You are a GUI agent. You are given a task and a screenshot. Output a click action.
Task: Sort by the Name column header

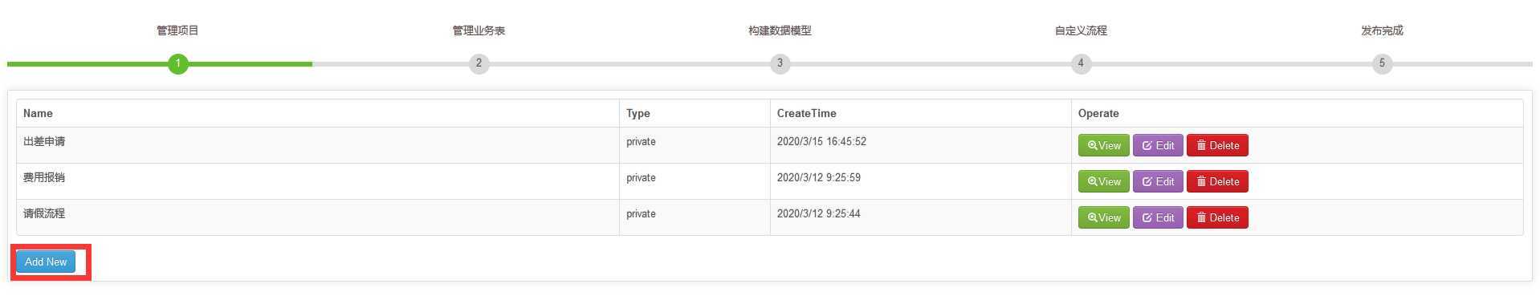pyautogui.click(x=38, y=113)
